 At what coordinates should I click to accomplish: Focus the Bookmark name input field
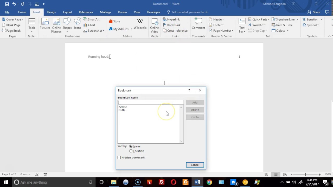[151, 102]
